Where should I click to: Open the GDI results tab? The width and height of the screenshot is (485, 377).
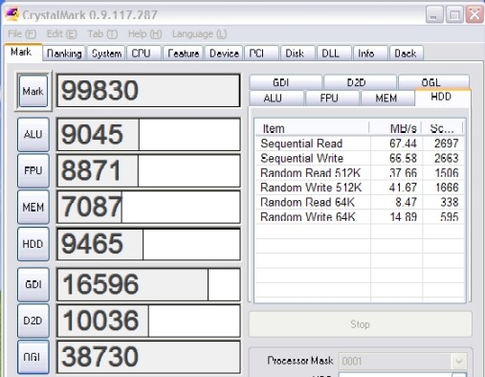pos(281,82)
